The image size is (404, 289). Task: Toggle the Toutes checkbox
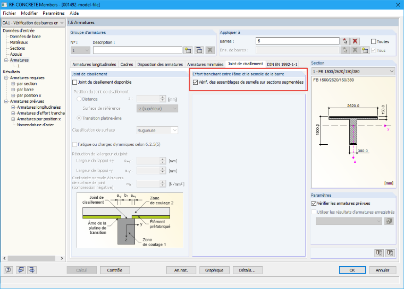(373, 41)
